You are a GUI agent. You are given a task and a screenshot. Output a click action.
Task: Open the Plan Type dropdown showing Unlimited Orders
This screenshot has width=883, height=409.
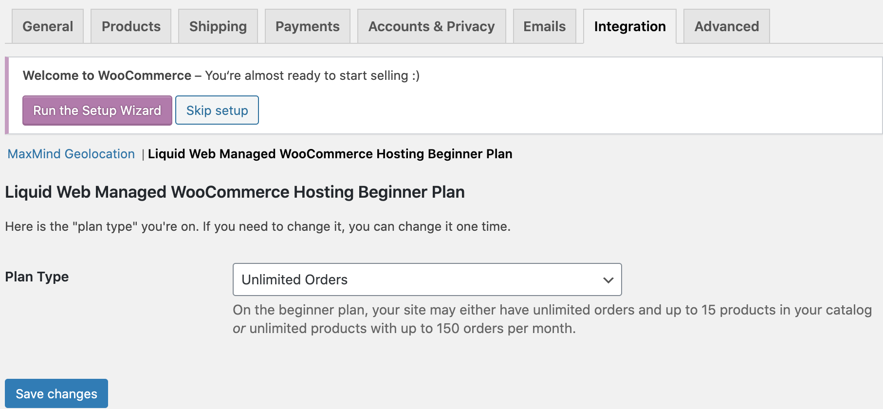(427, 279)
